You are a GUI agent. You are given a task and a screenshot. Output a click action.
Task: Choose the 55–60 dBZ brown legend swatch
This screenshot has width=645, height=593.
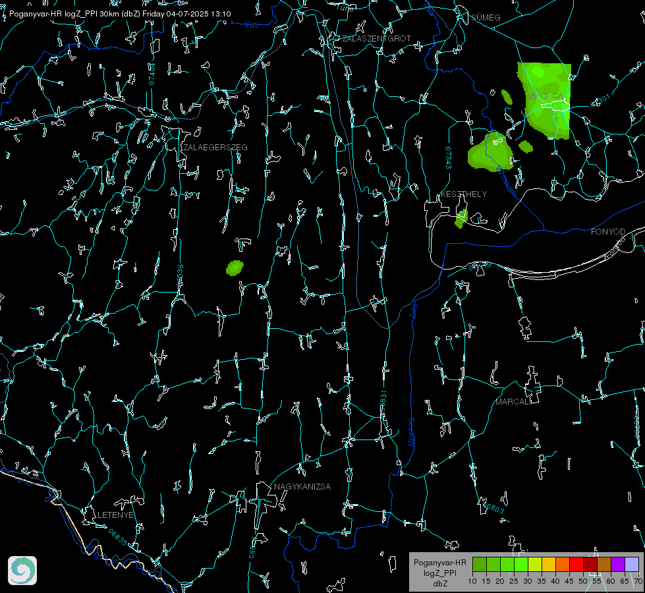coord(604,564)
